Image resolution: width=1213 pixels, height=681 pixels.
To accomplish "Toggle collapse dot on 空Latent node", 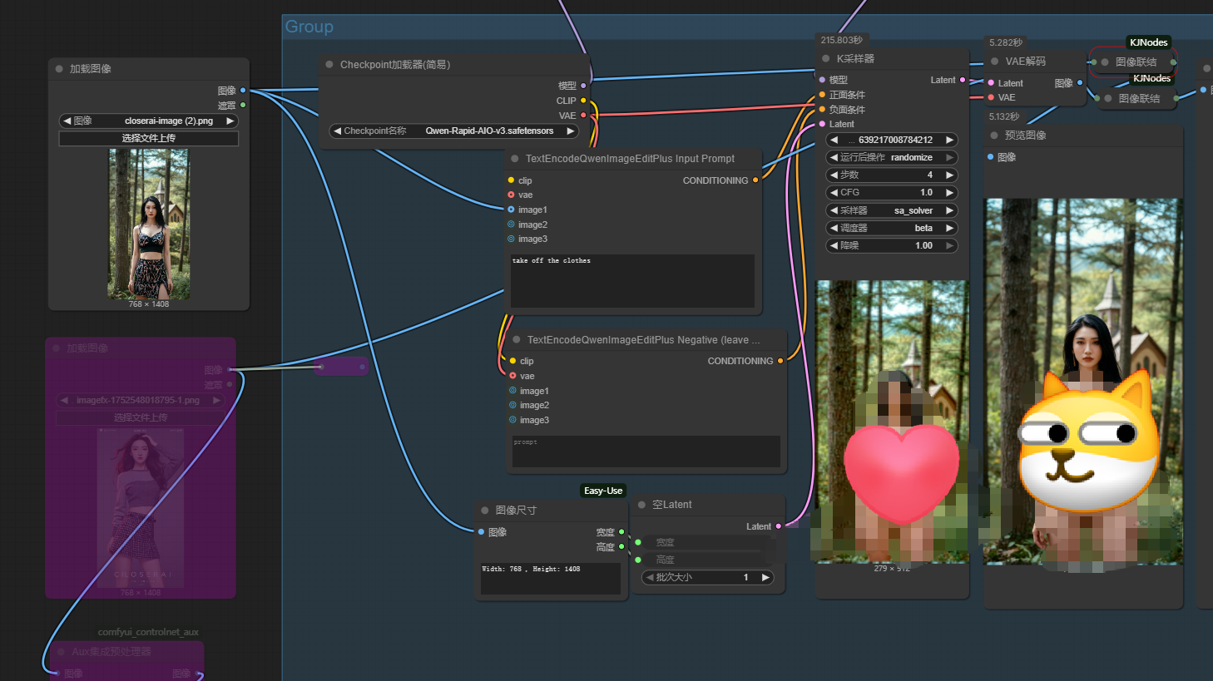I will [641, 505].
